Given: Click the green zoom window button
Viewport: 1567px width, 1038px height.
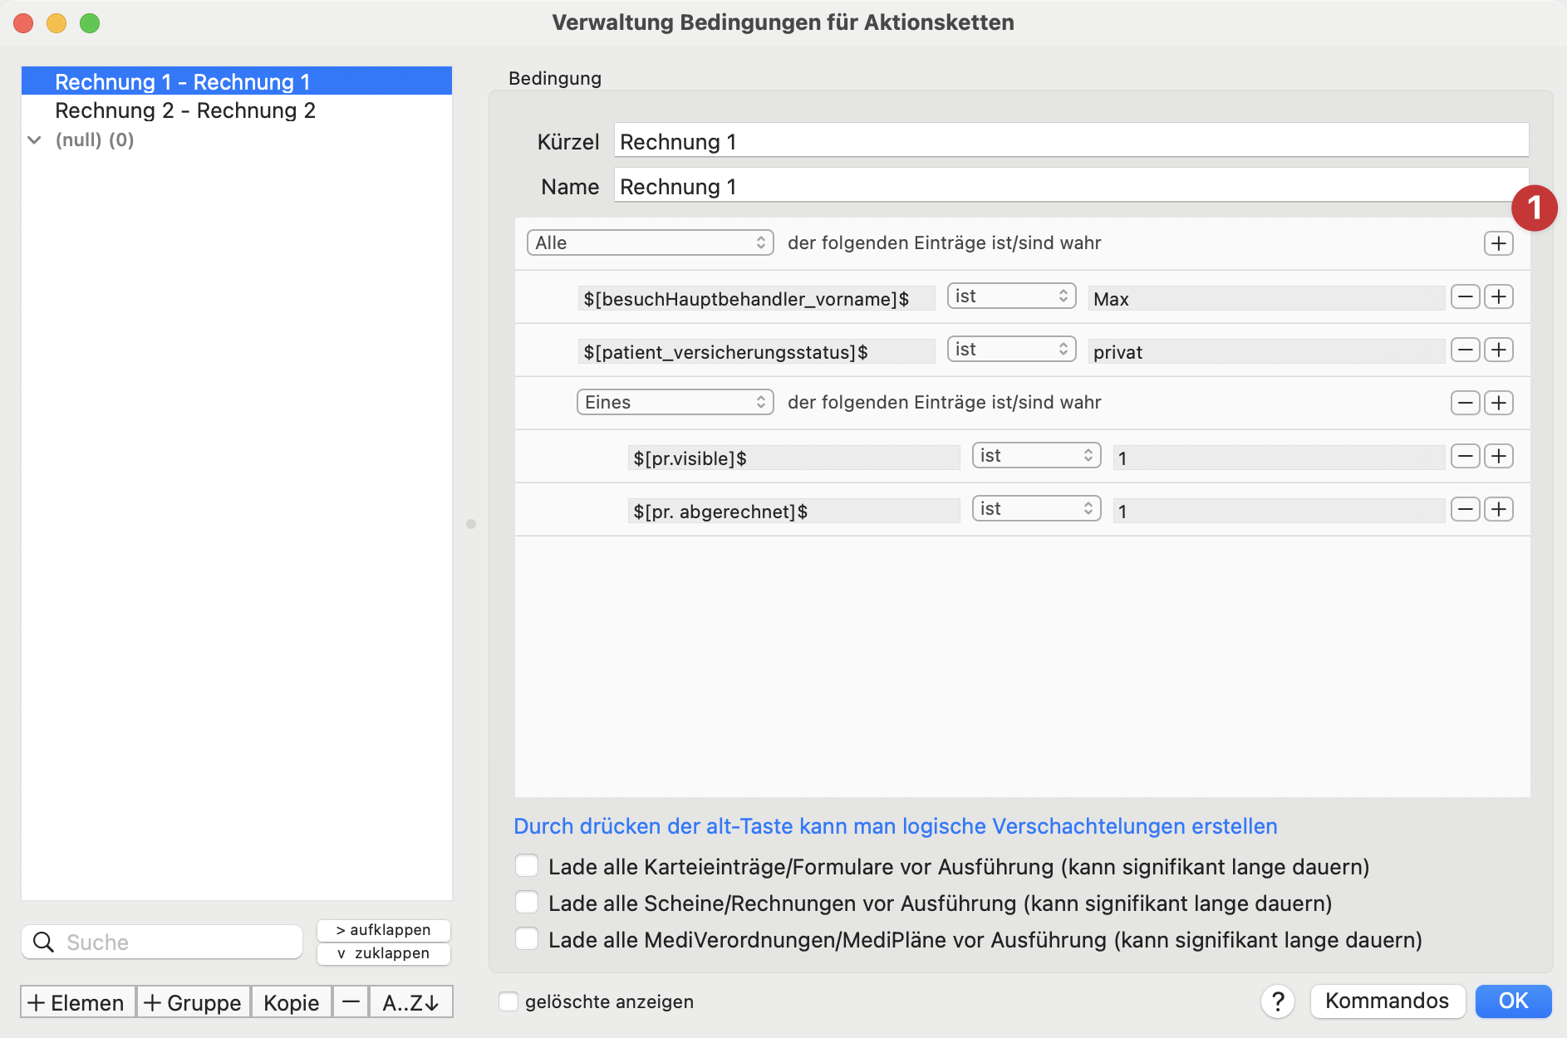Looking at the screenshot, I should pos(90,23).
